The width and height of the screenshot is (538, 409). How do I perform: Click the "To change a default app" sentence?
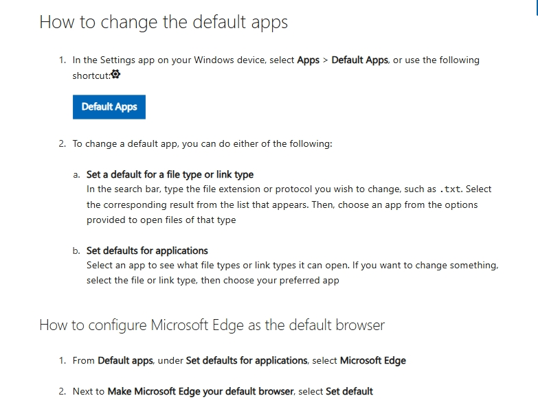(x=202, y=144)
